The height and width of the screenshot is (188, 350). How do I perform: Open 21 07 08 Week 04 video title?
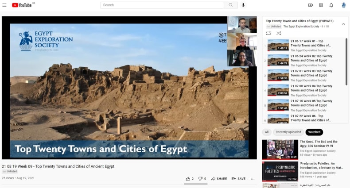tap(311, 88)
